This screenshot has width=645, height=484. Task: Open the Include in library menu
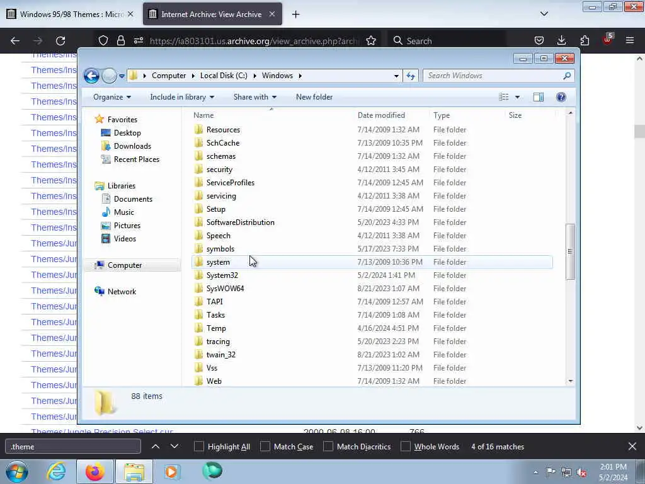(182, 97)
